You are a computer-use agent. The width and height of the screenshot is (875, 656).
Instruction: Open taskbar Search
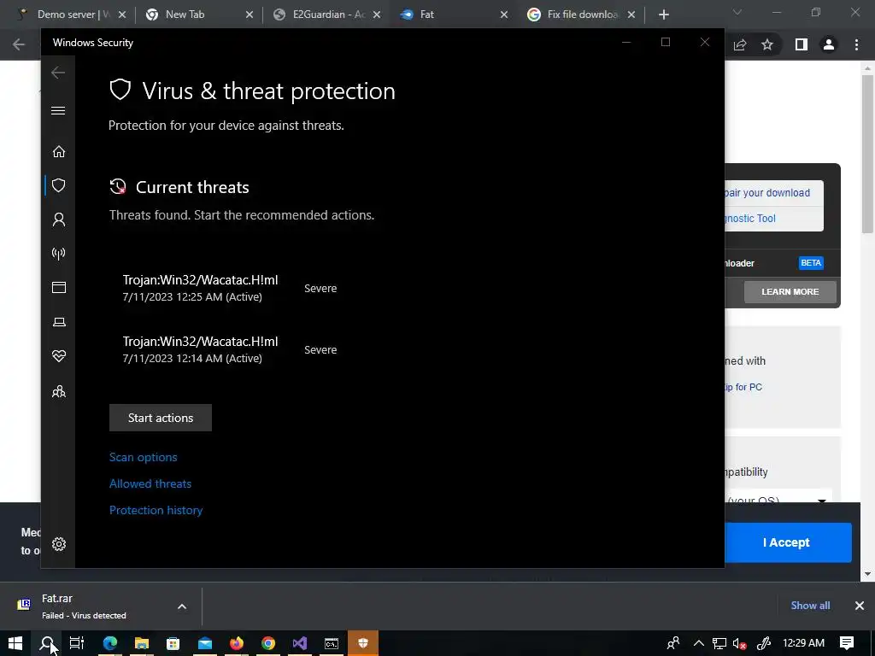[48, 643]
